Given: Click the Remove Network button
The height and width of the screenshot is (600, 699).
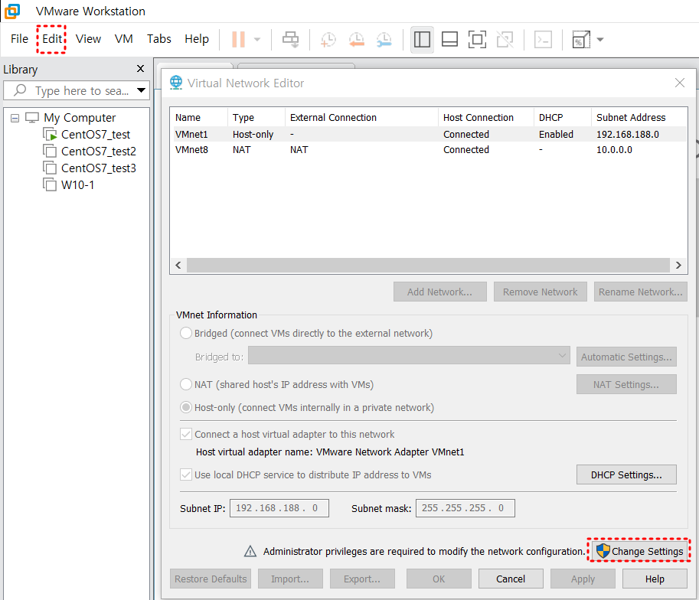Looking at the screenshot, I should [540, 292].
